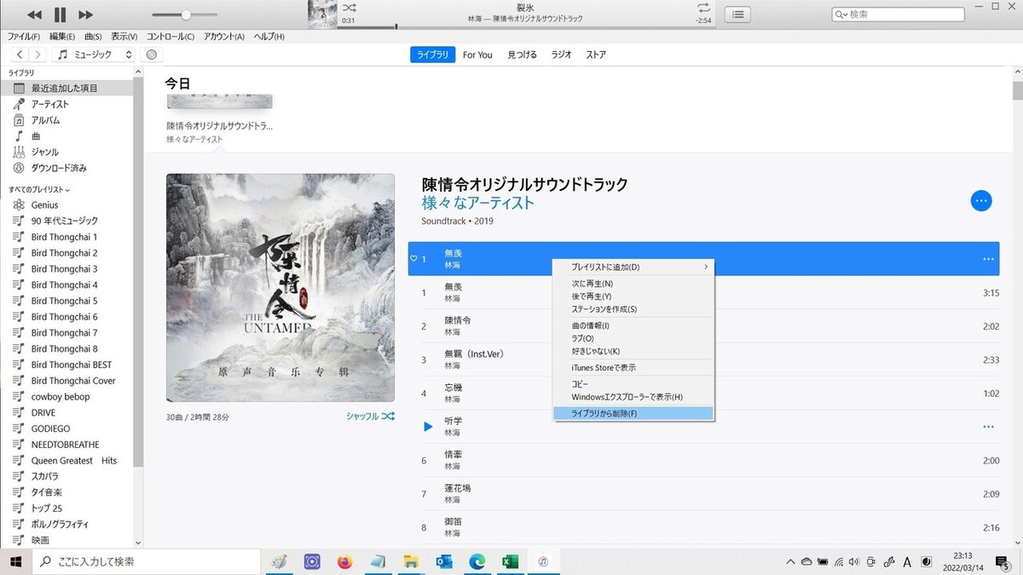The image size is (1023, 575).
Task: Open the 表示(V) menu
Action: [x=124, y=37]
